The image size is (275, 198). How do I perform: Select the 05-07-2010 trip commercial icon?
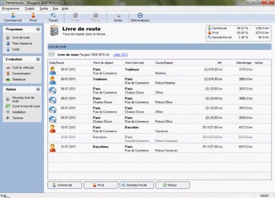(53, 71)
